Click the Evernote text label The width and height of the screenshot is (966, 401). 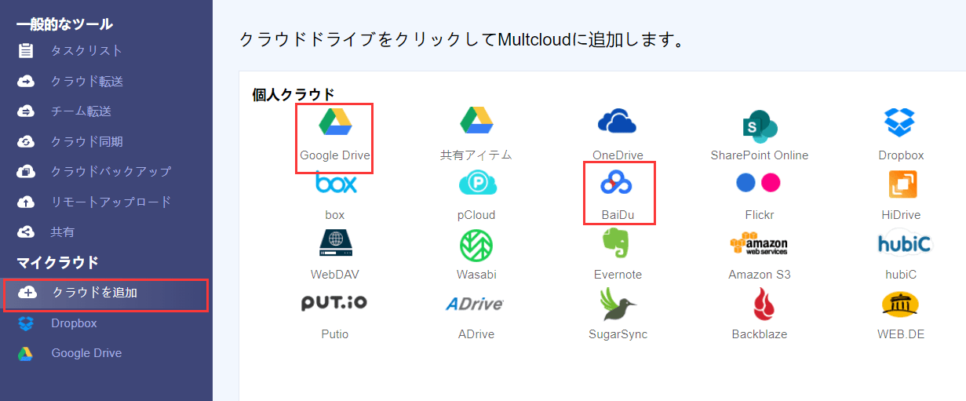tap(618, 275)
